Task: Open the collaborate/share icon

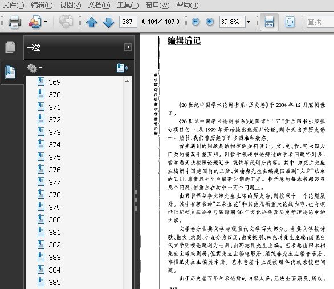Action: click(x=35, y=22)
